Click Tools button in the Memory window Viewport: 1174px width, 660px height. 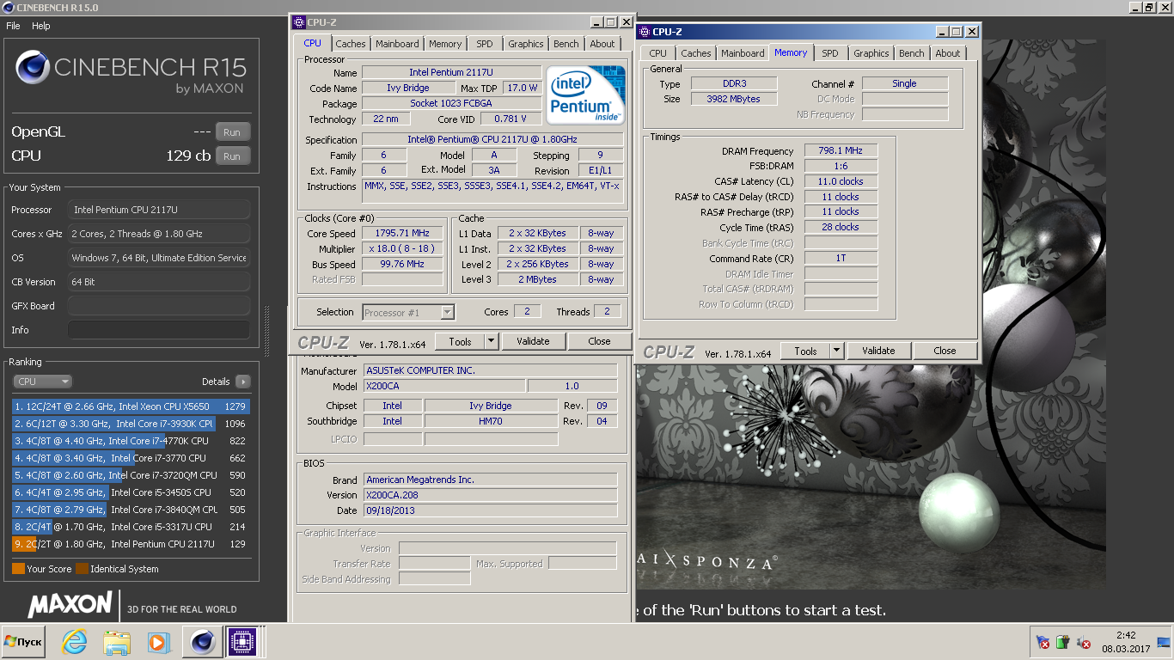(805, 351)
